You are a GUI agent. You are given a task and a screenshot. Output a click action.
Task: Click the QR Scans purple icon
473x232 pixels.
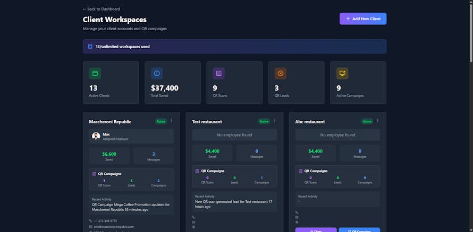click(x=218, y=74)
